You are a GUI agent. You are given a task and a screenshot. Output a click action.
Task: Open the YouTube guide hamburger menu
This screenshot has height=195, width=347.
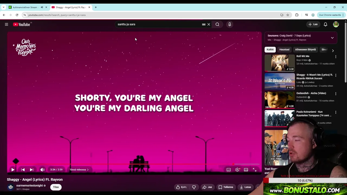click(x=7, y=24)
